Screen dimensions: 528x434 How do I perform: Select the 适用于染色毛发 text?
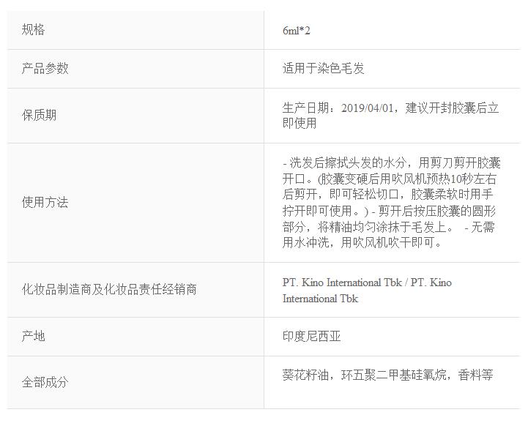click(x=324, y=69)
